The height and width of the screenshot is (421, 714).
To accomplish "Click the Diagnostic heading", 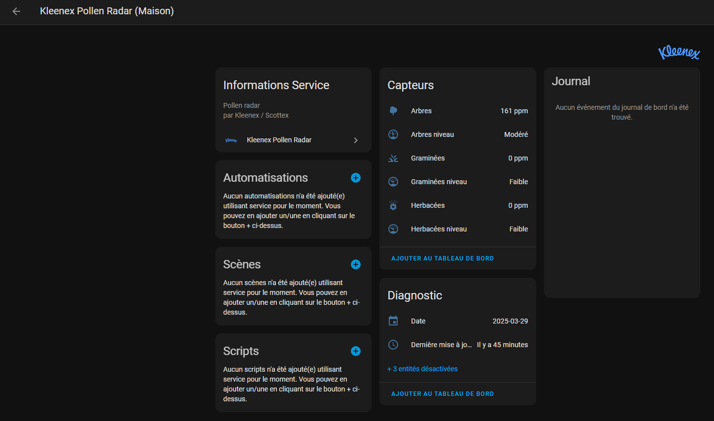I will 414,295.
